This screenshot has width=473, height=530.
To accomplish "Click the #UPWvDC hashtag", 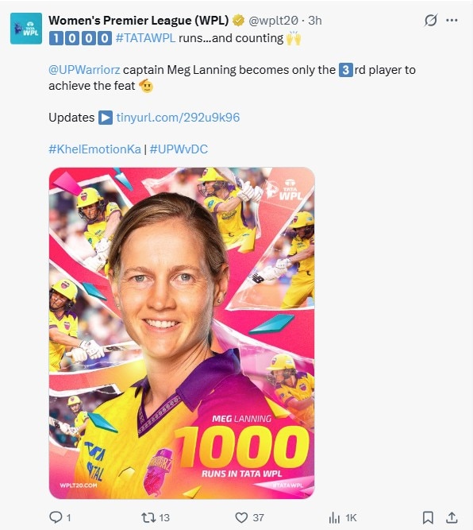I will coord(179,149).
